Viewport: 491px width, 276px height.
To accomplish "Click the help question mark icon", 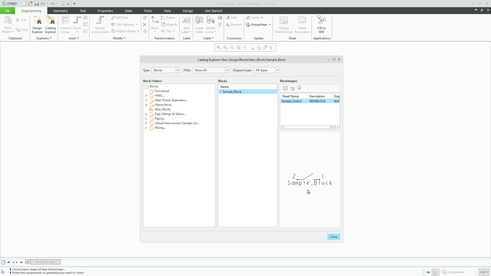I will [488, 10].
